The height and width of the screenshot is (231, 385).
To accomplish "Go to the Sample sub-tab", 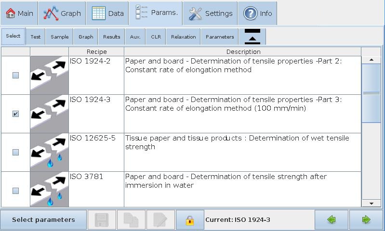I will [x=59, y=37].
